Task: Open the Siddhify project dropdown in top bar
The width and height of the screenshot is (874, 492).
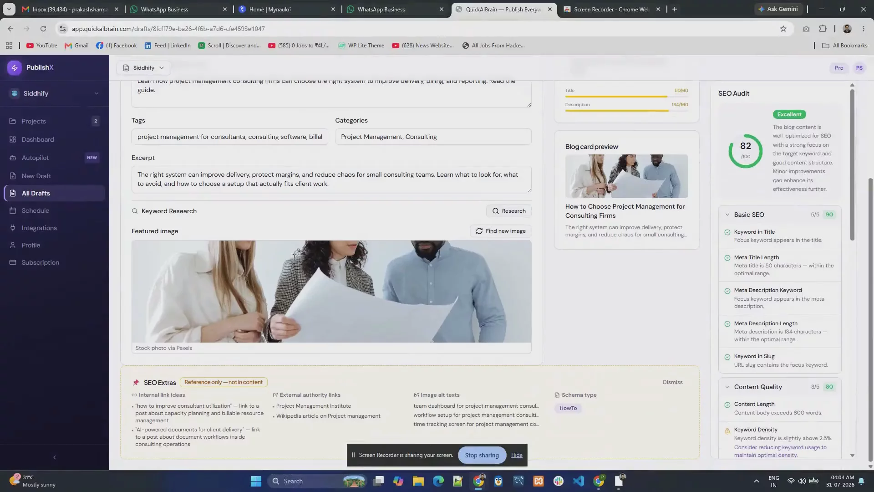Action: [x=144, y=68]
